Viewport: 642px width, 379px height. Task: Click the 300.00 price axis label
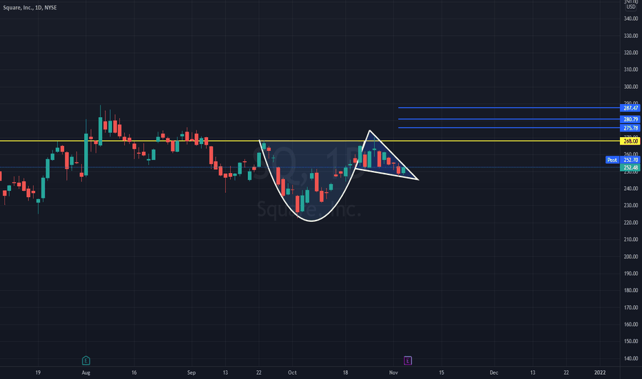point(631,86)
